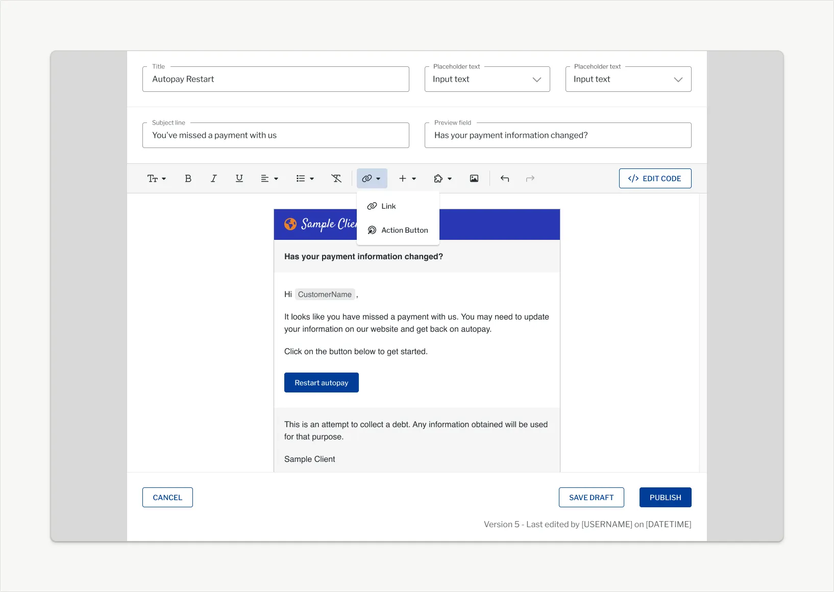The height and width of the screenshot is (592, 834).
Task: Choose Link from the dropdown menu
Action: click(x=398, y=206)
